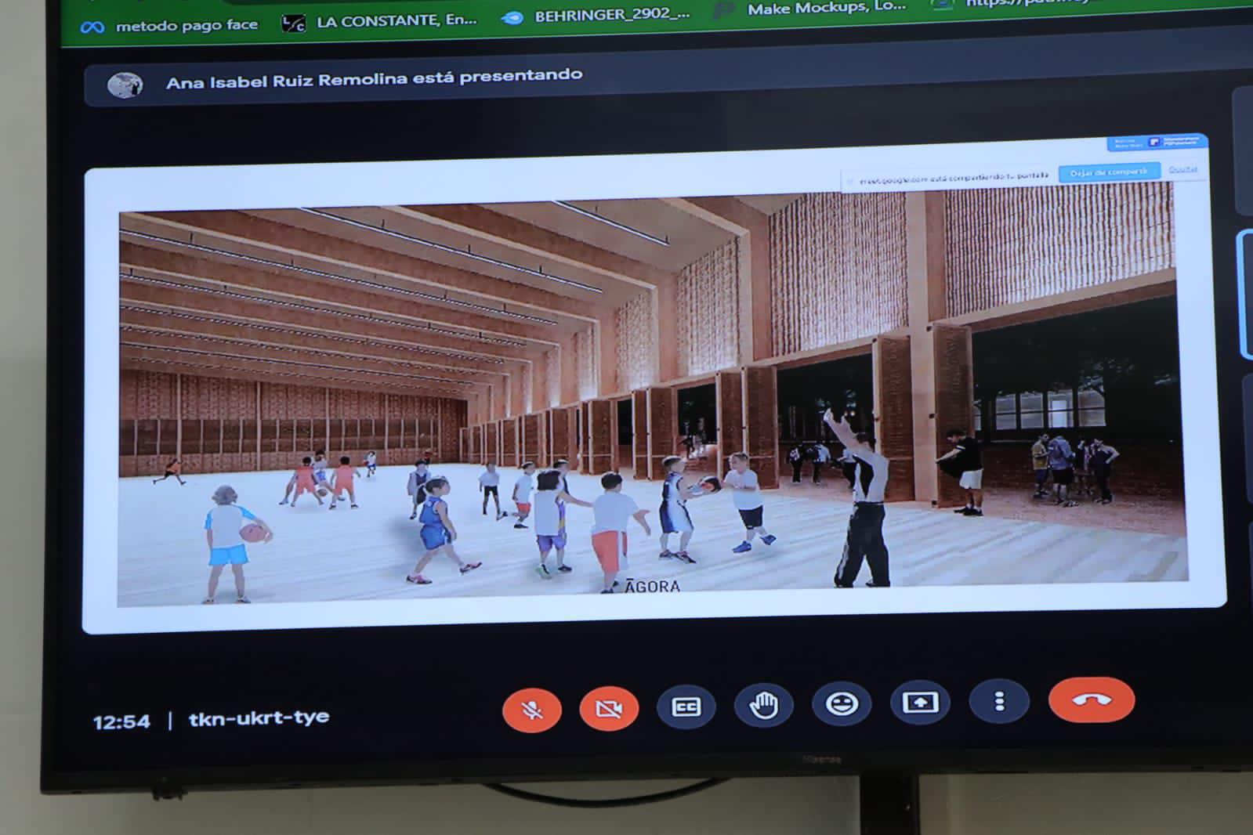Click the 'Dejar de compartir' button

(x=1109, y=172)
